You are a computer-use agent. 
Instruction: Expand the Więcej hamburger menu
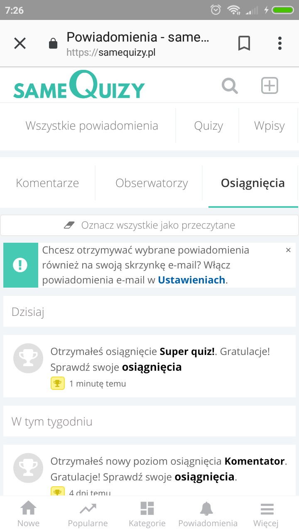pos(266,514)
